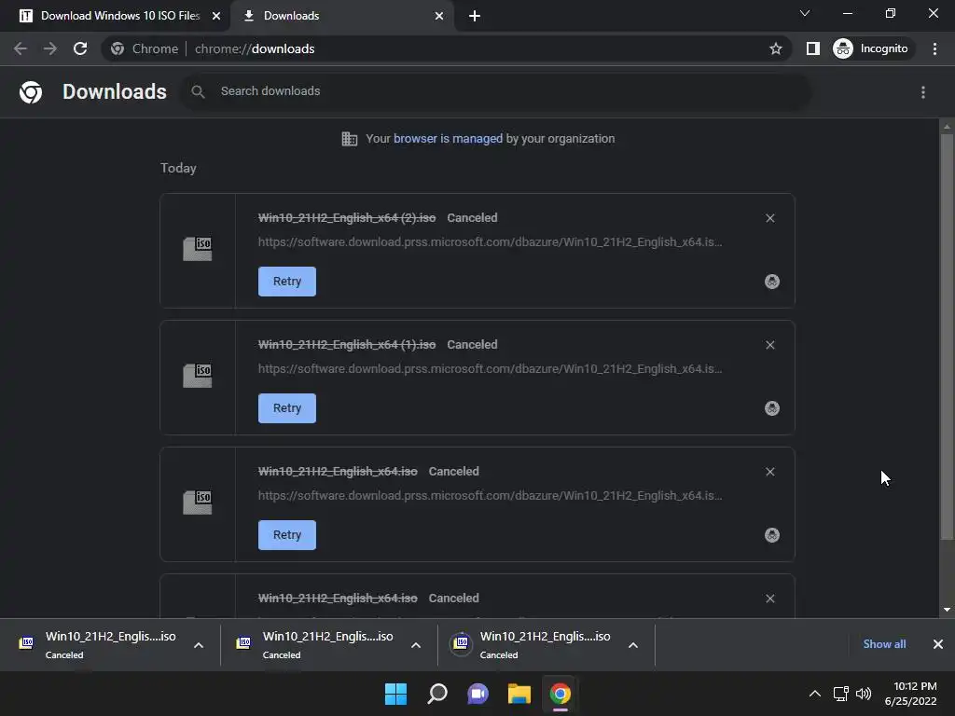Remove the bottom partially visible download entry
This screenshot has height=716, width=955.
tap(769, 599)
